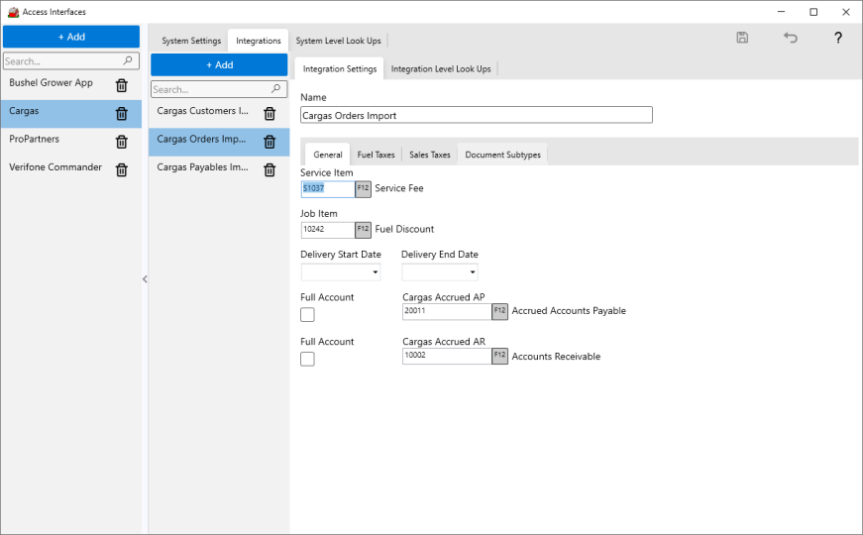Delete the Cargas Payables integration
Viewport: 863px width, 535px height.
click(270, 169)
